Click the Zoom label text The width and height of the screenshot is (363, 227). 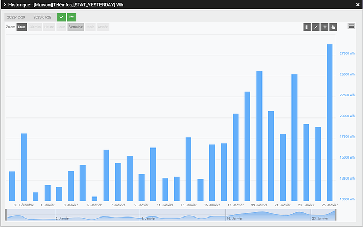pos(11,27)
